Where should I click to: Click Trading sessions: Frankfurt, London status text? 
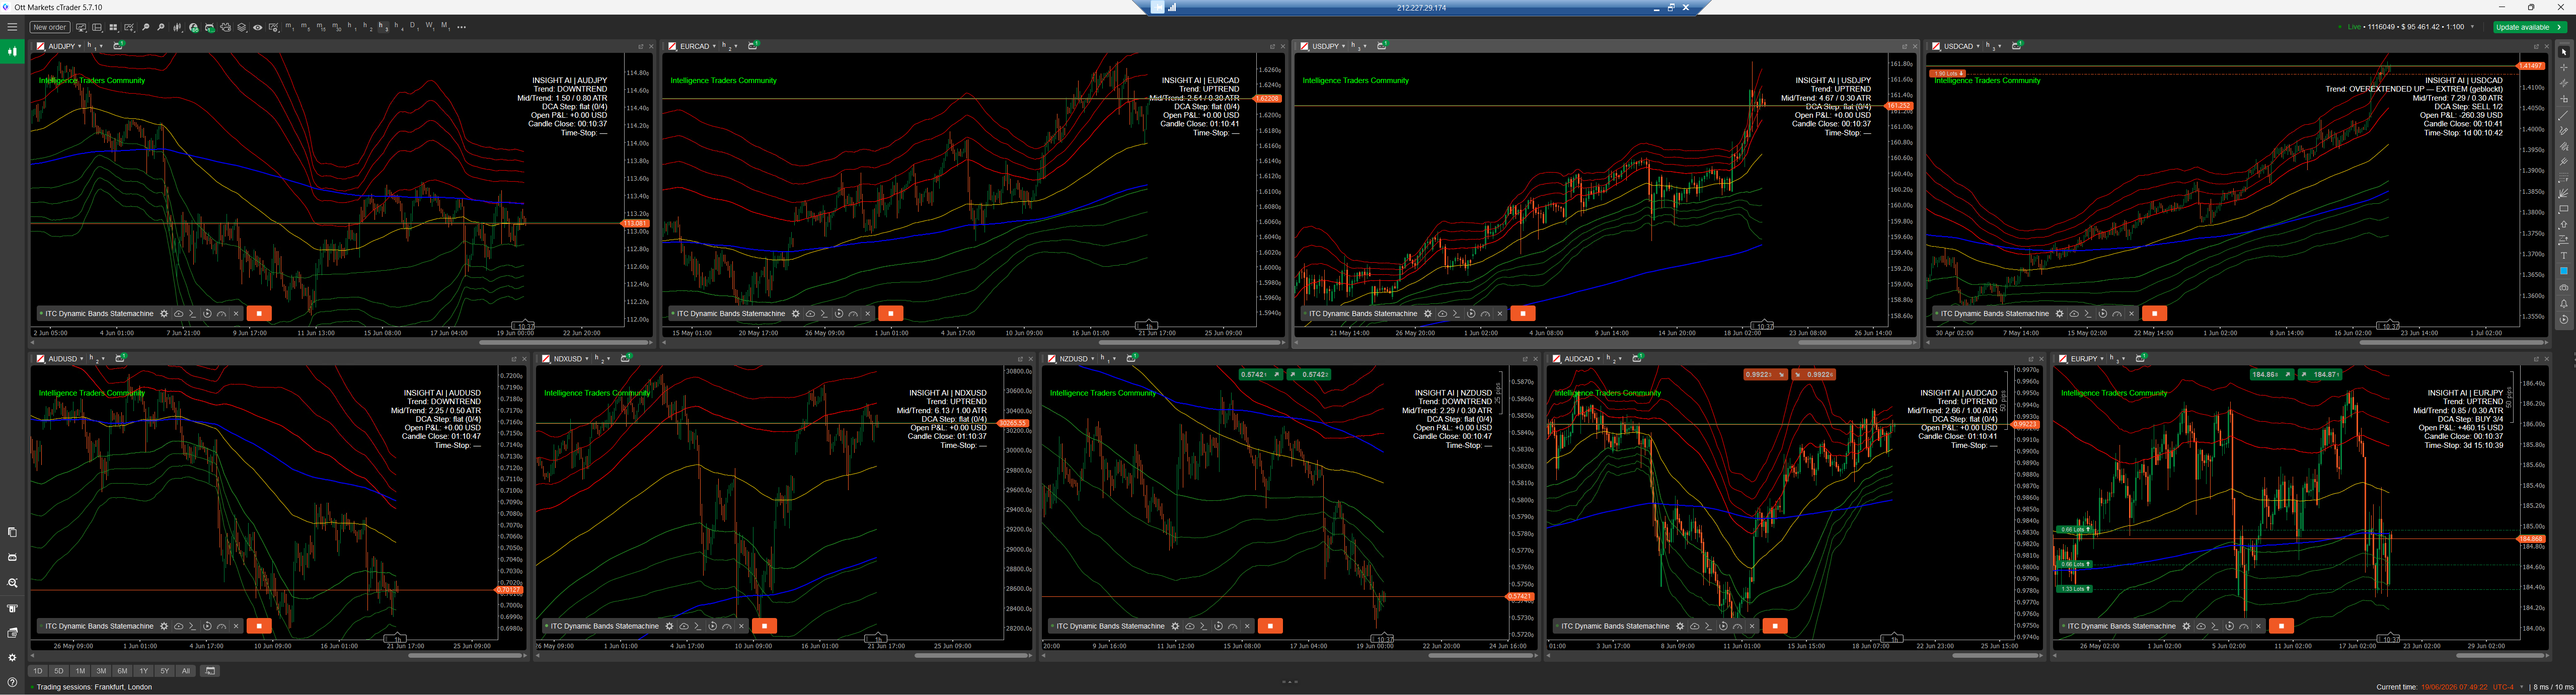[94, 687]
